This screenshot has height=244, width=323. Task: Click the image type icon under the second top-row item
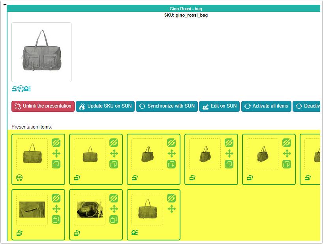[77, 178]
